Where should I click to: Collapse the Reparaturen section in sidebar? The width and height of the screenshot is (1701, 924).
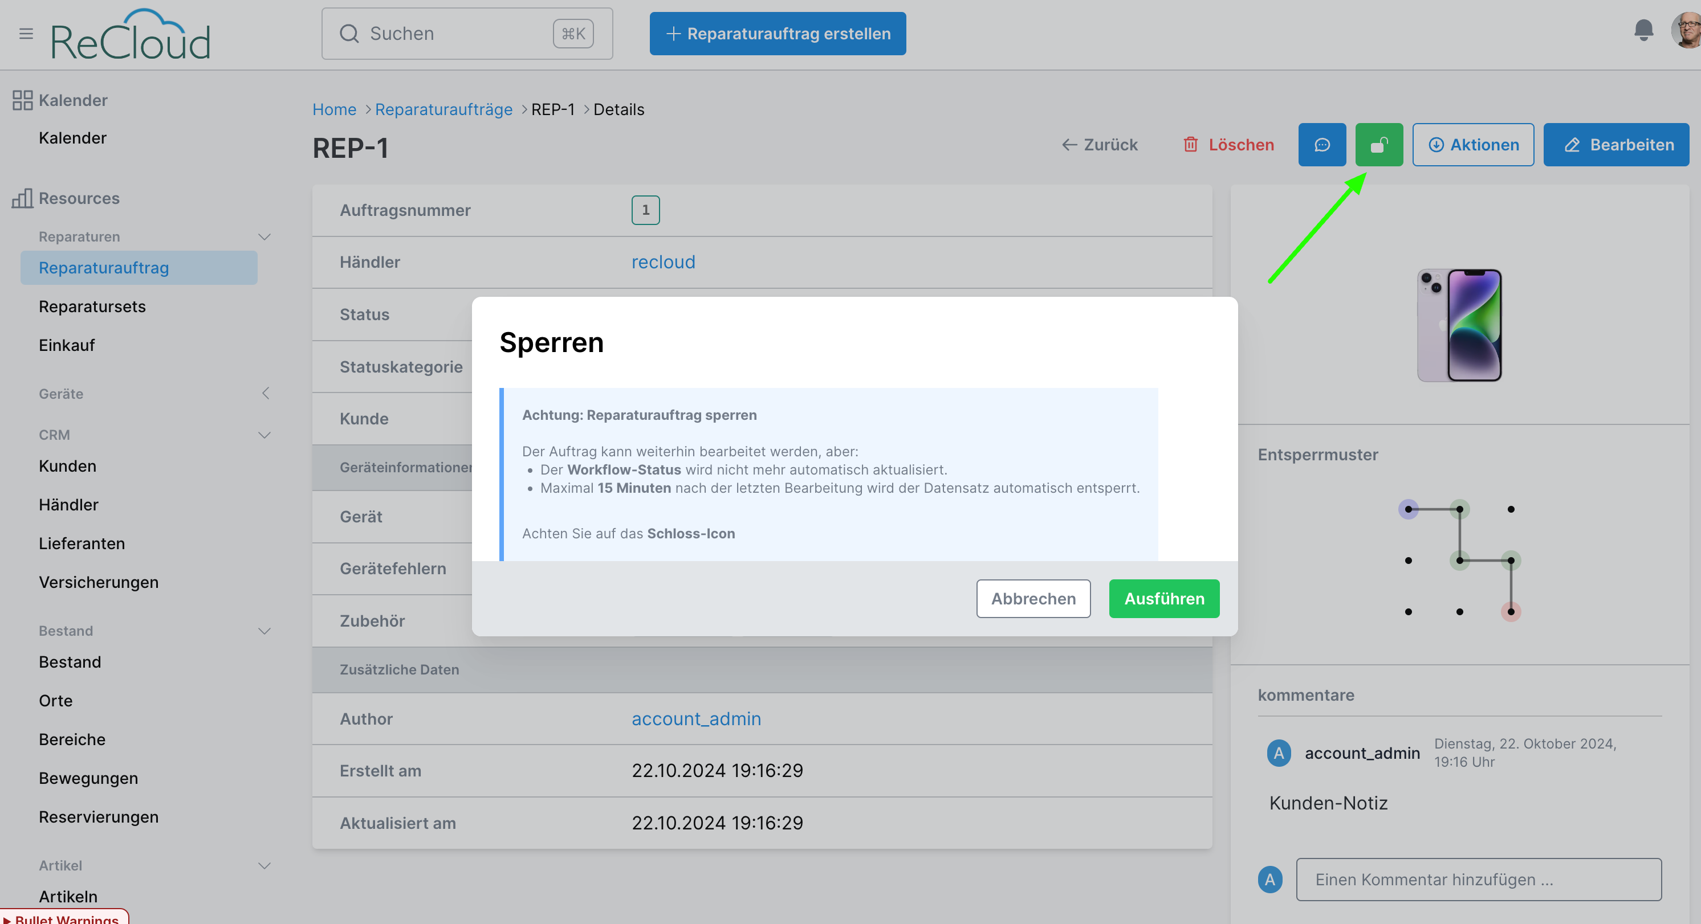[x=265, y=236]
